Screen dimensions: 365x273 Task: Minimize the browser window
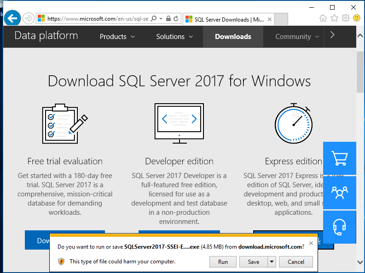[312, 7]
